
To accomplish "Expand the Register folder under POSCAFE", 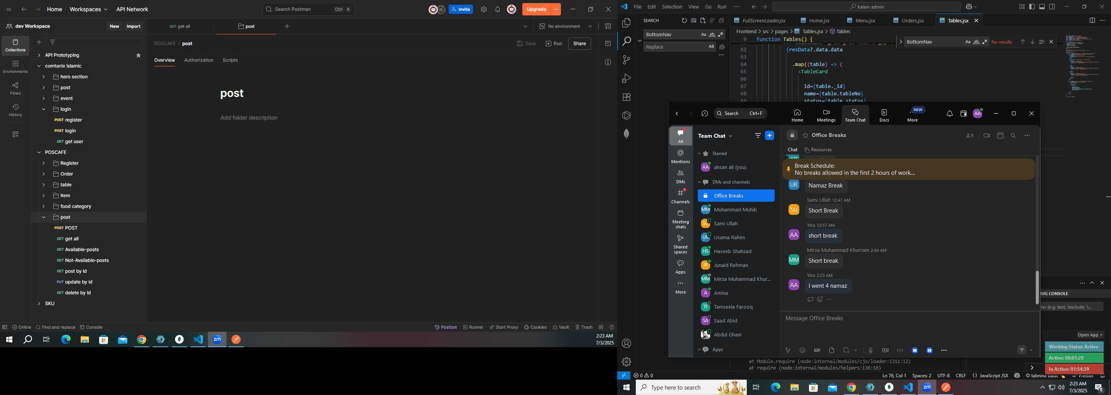I will (x=44, y=164).
